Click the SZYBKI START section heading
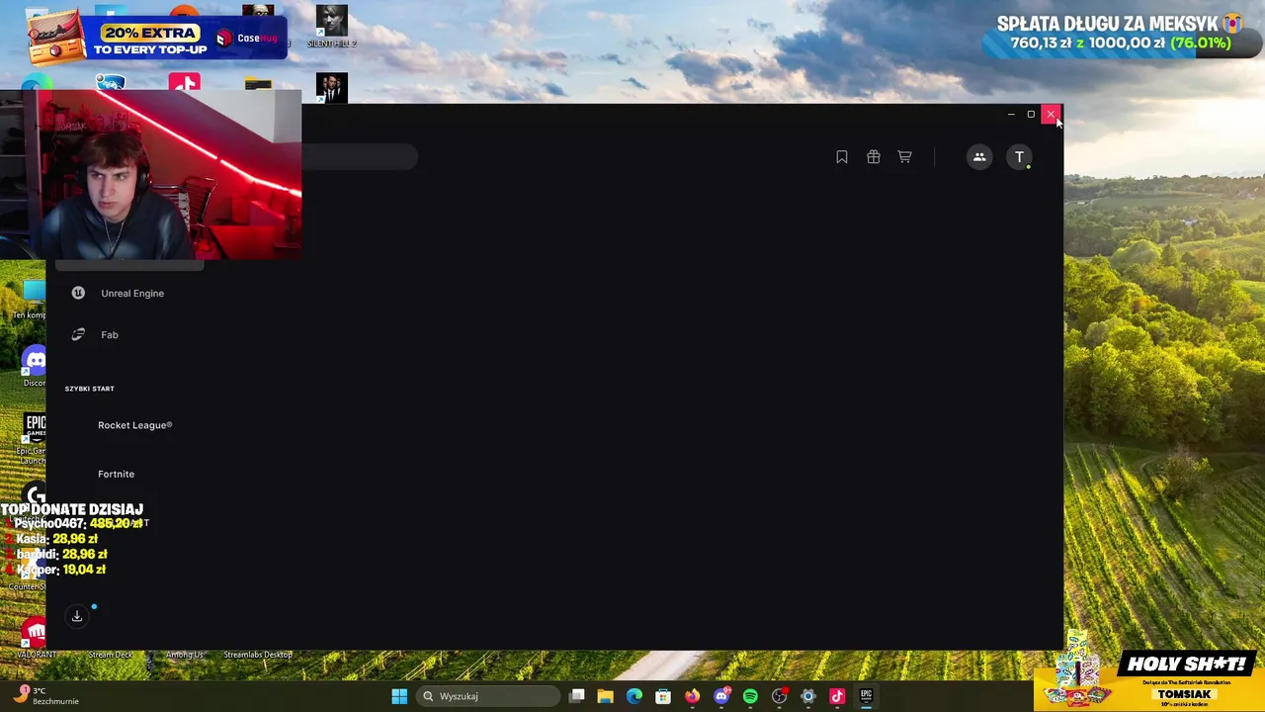The height and width of the screenshot is (712, 1265). (x=90, y=389)
